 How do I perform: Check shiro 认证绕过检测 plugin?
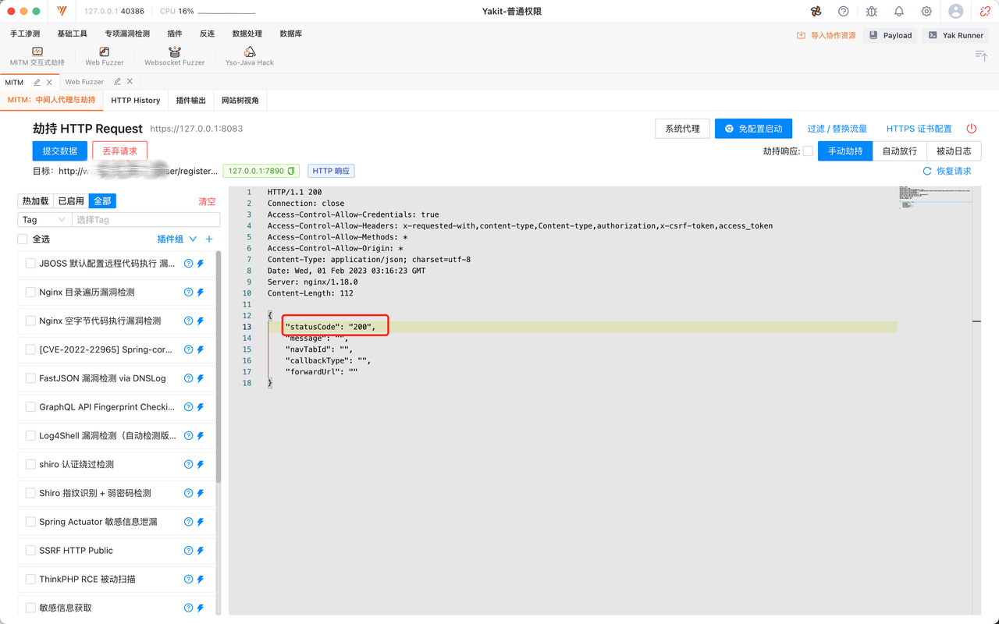30,464
